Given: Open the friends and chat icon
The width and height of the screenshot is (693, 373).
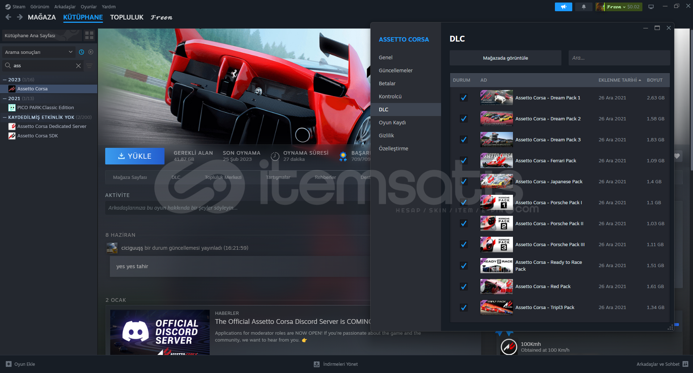Looking at the screenshot, I should (x=685, y=364).
